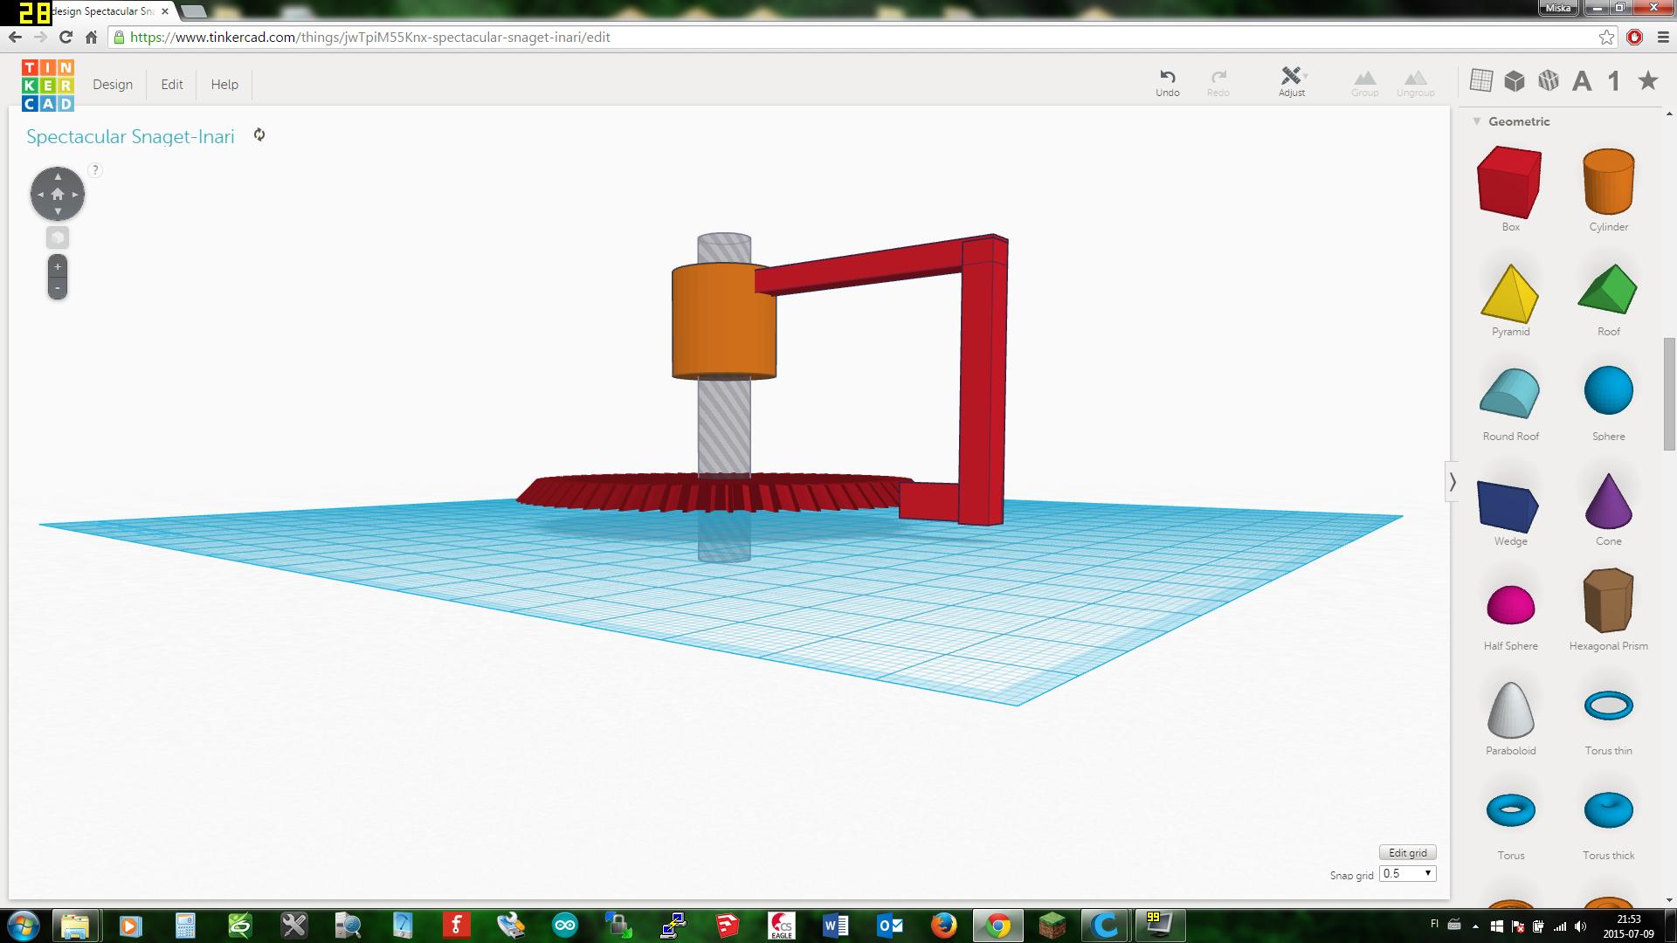Zoom in with the plus button
The image size is (1677, 943).
(x=58, y=266)
